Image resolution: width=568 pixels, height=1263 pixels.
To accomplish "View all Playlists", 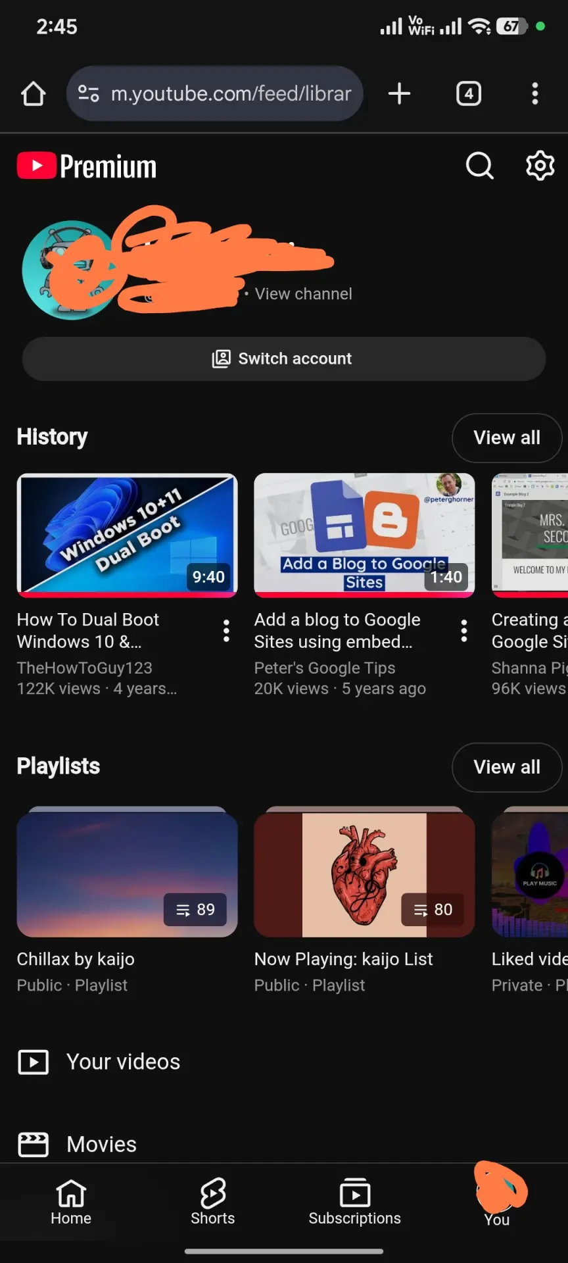I will [x=507, y=767].
